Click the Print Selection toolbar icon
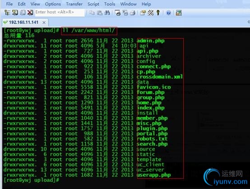 click(125, 13)
